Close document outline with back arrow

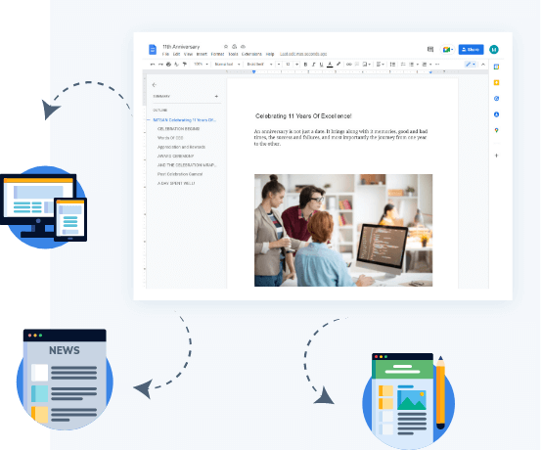point(155,85)
